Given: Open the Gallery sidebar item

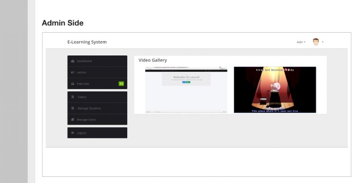Looking at the screenshot, I should point(97,97).
